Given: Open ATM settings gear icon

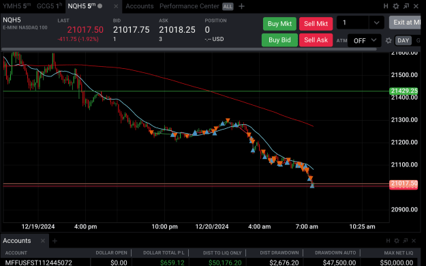Looking at the screenshot, I should point(389,40).
